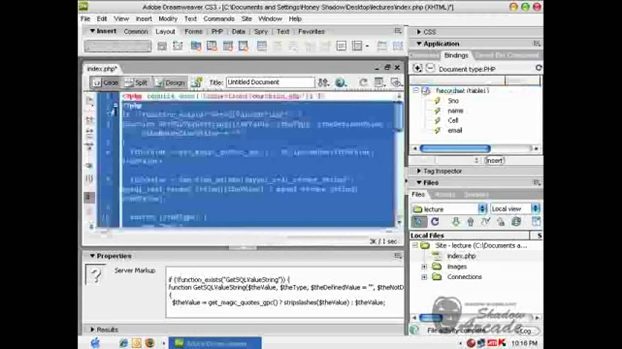Switch to Split view

pos(136,83)
